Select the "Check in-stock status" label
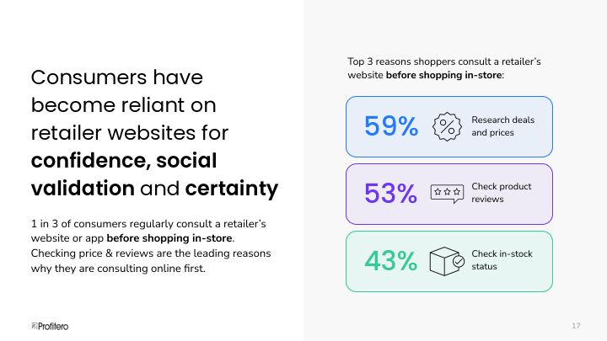The height and width of the screenshot is (341, 607). pyautogui.click(x=502, y=260)
